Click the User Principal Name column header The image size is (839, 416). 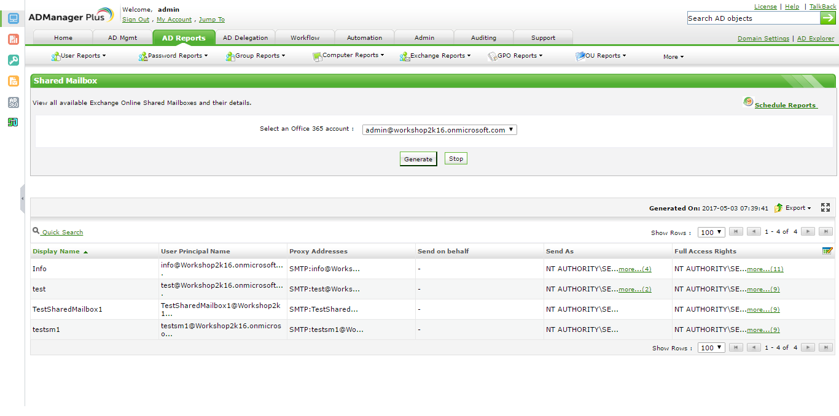(x=195, y=252)
